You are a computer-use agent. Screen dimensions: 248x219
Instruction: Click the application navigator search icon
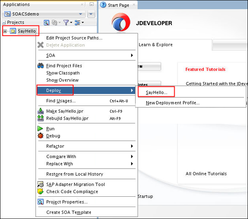tap(46, 23)
